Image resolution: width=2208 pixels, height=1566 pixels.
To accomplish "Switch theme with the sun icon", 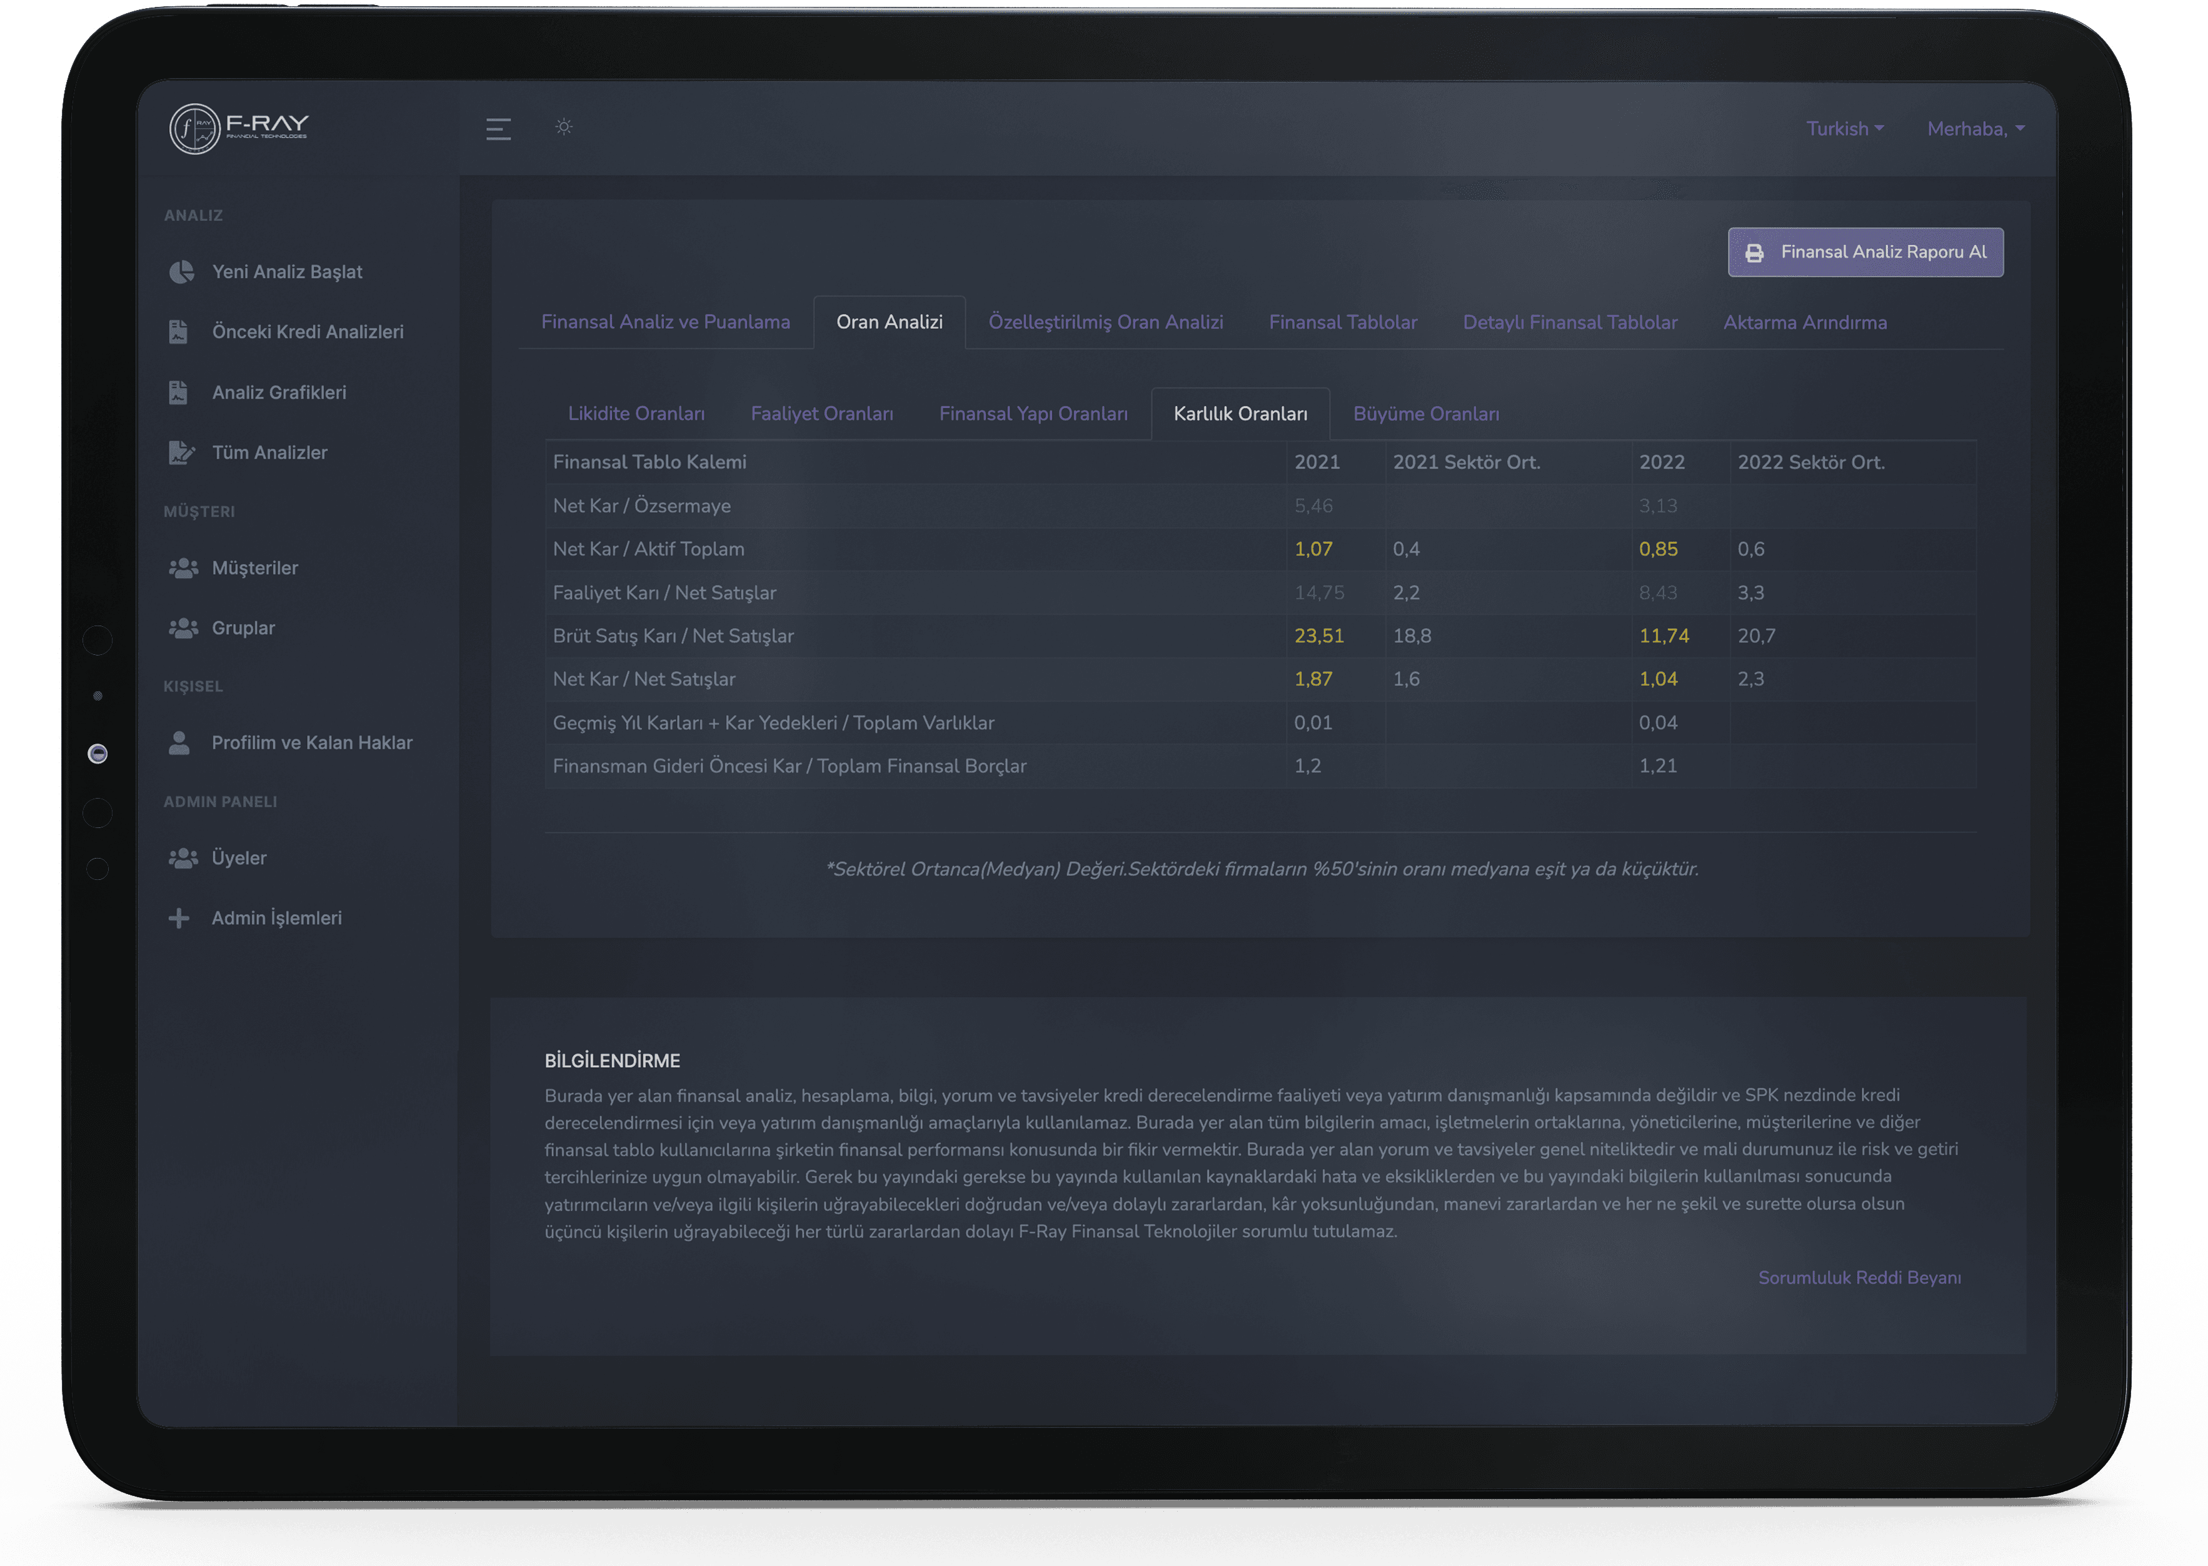I will (x=565, y=126).
